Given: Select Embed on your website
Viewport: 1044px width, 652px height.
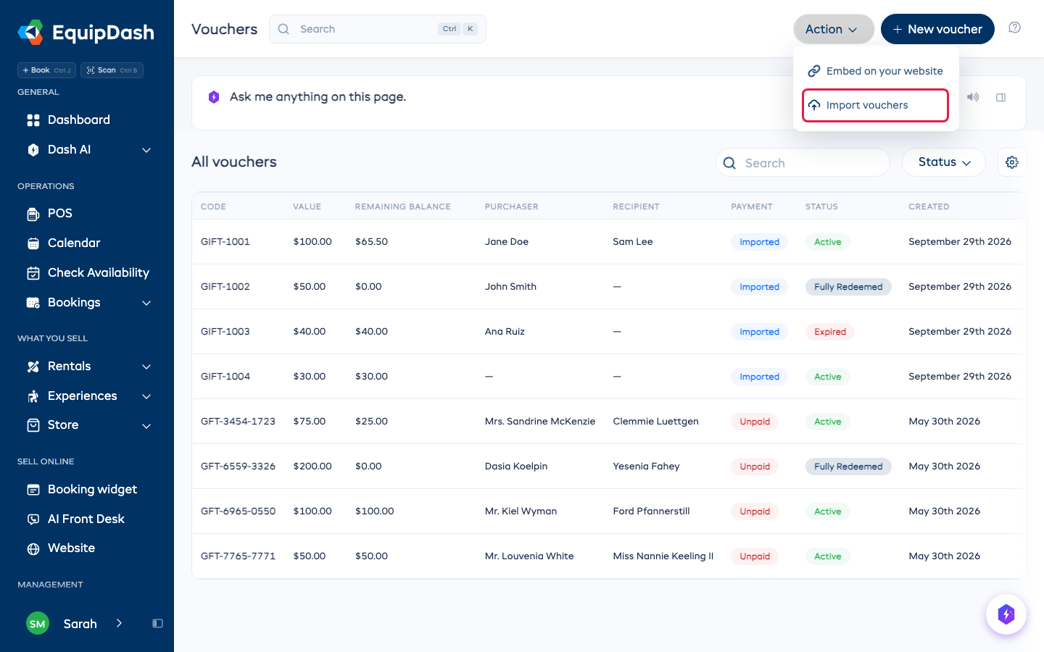Looking at the screenshot, I should point(876,71).
